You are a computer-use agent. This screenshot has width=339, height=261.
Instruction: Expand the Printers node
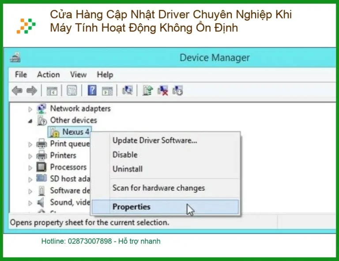(x=30, y=156)
